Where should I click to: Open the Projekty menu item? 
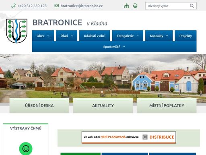(x=185, y=36)
